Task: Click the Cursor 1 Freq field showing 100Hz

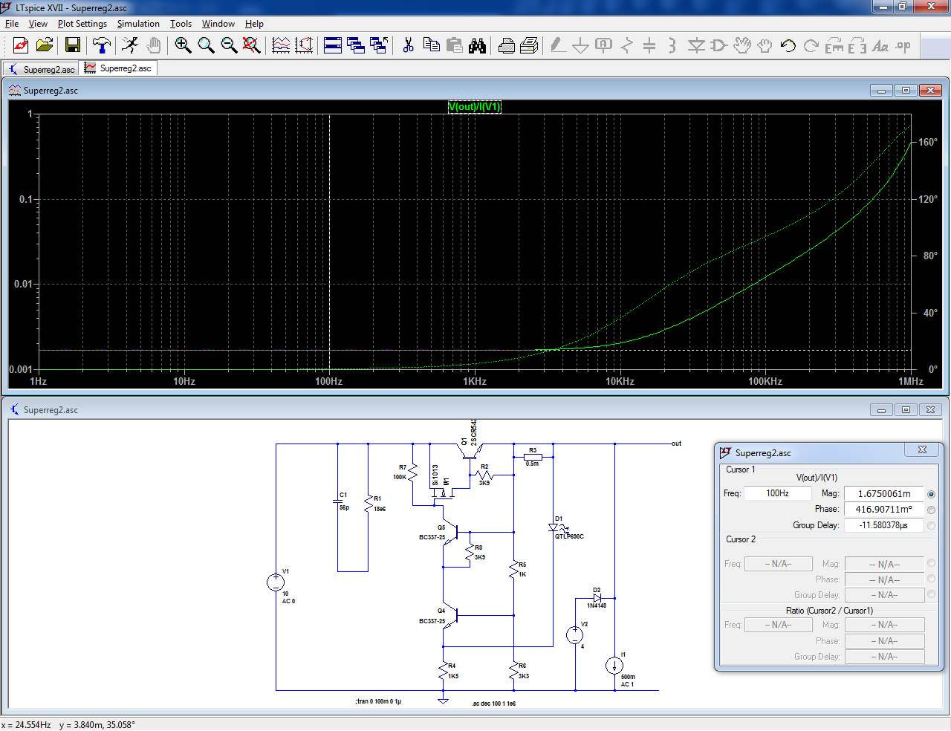Action: pos(778,493)
